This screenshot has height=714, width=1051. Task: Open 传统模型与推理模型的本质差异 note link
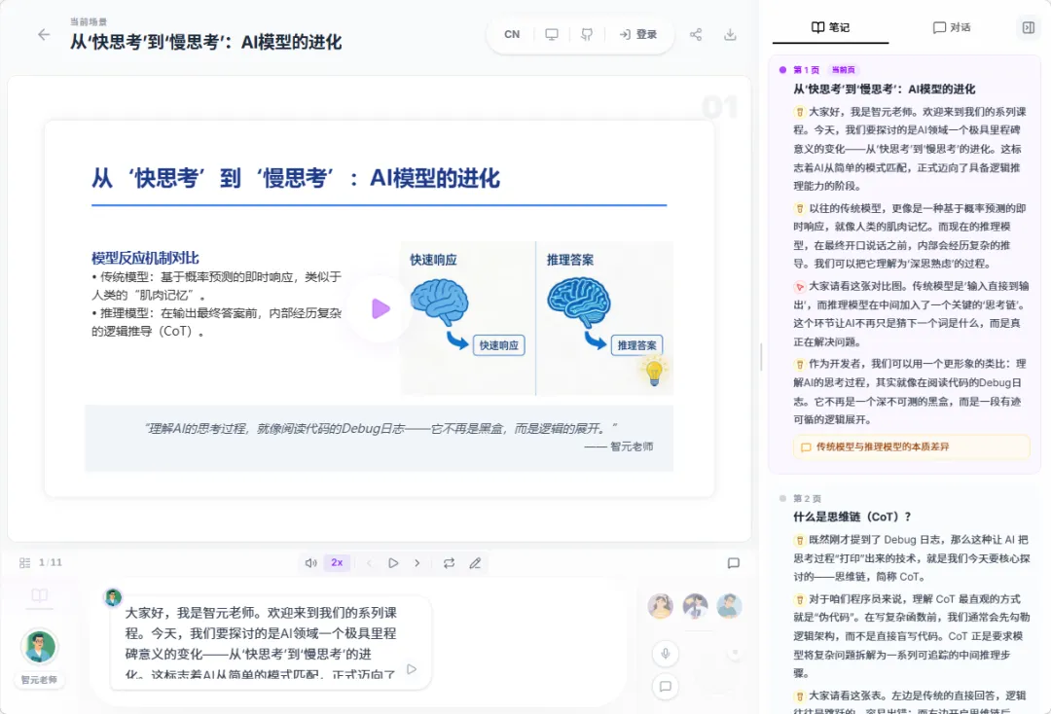tap(912, 446)
